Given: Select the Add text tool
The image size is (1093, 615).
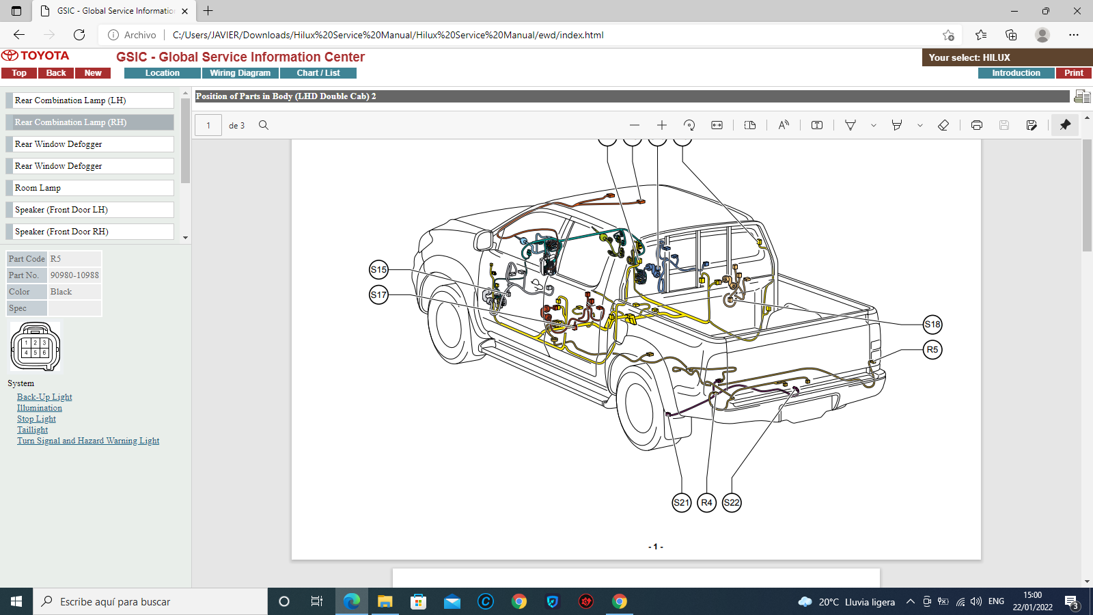Looking at the screenshot, I should click(x=817, y=125).
